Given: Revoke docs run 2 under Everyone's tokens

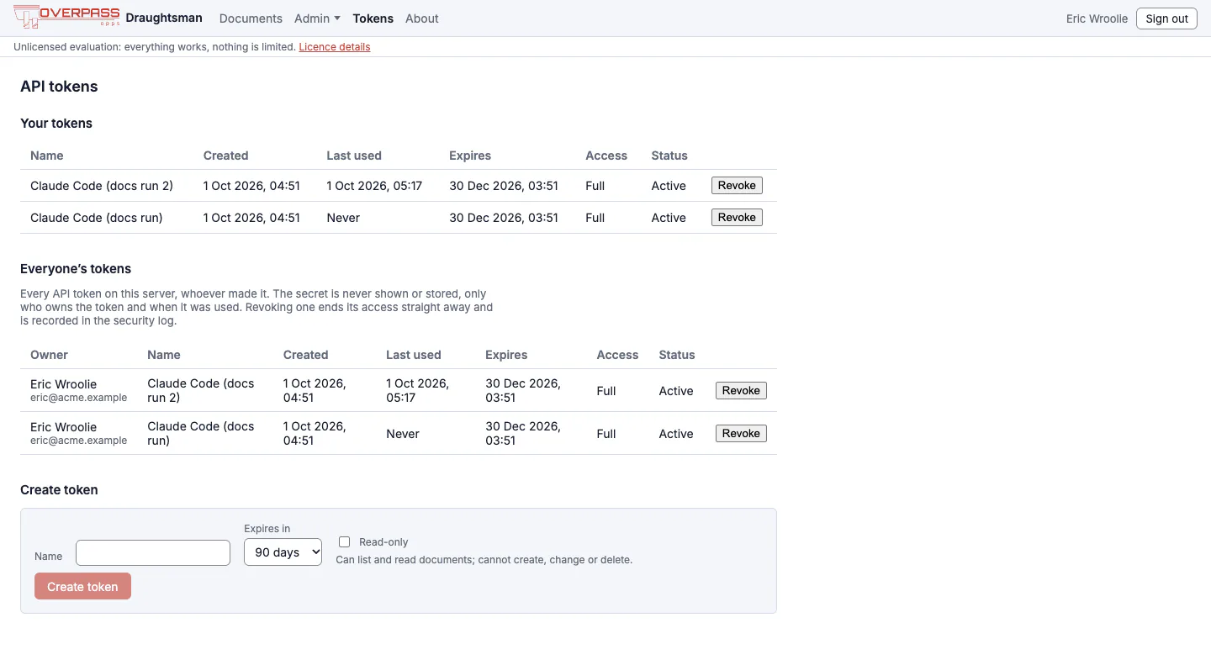Looking at the screenshot, I should click(x=741, y=391).
